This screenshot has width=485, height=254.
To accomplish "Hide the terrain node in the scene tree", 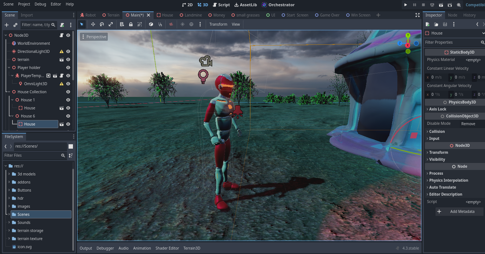I will click(x=68, y=59).
